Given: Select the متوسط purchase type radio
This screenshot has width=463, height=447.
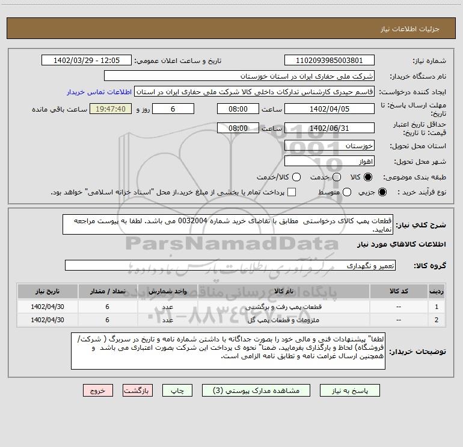Looking at the screenshot, I should [x=347, y=192].
